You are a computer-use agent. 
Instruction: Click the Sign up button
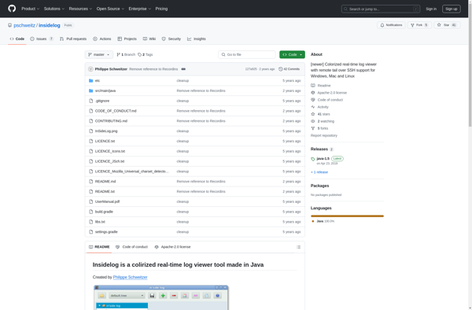[451, 9]
